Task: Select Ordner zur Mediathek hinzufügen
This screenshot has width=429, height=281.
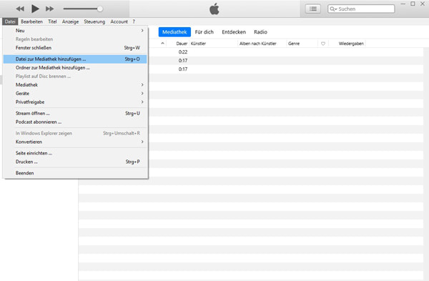Action: click(75, 68)
